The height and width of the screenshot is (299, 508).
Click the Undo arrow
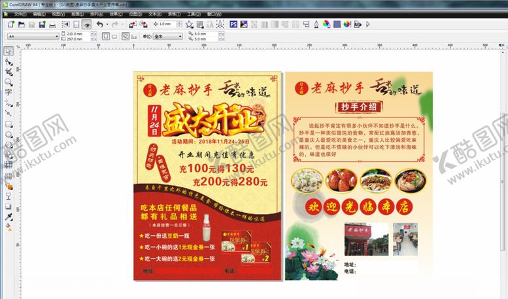click(100, 24)
